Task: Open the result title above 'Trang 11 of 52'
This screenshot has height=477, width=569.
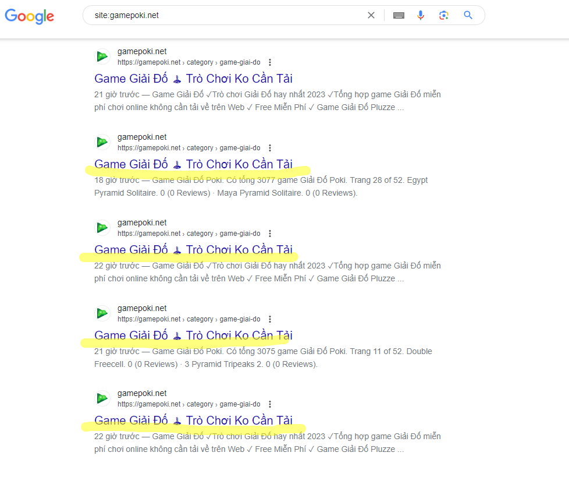Action: point(193,335)
